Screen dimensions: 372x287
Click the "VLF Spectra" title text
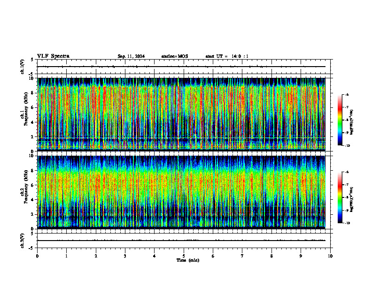point(53,56)
